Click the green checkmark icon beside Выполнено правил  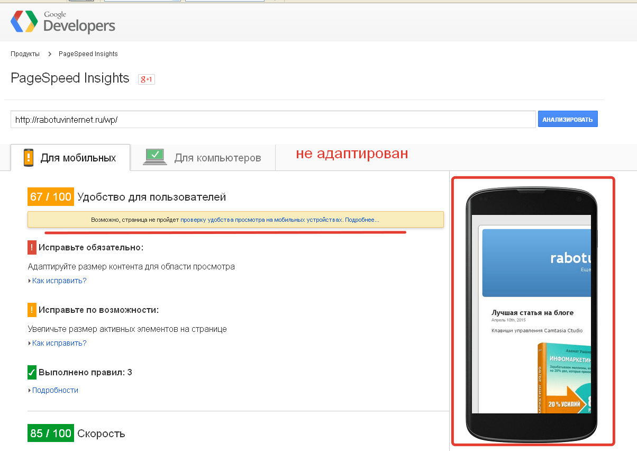tap(32, 372)
